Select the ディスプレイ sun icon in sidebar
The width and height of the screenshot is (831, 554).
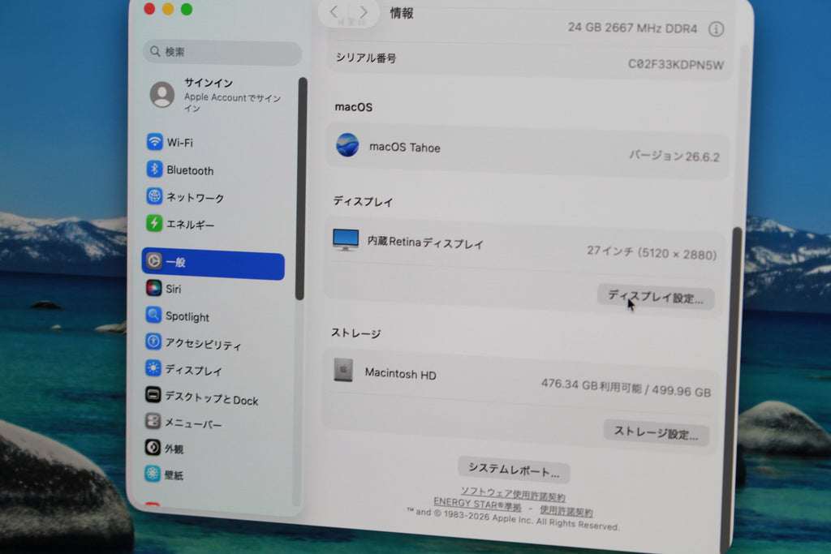(x=153, y=367)
